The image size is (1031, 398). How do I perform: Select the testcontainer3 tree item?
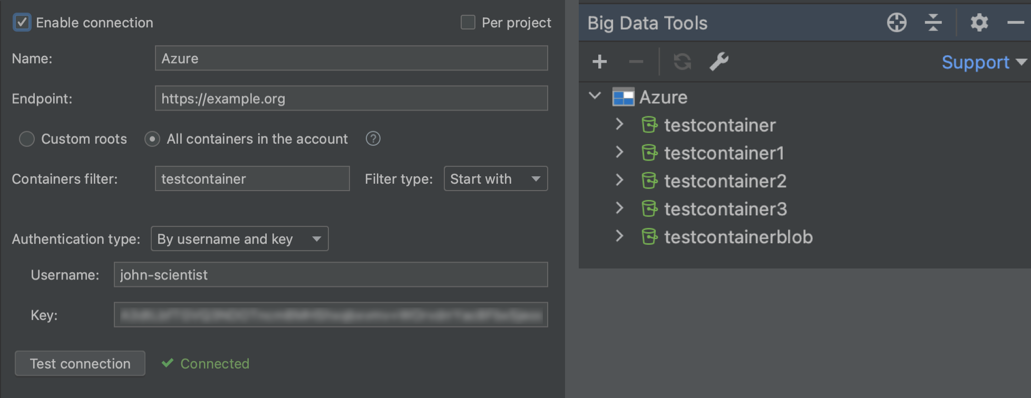coord(726,209)
